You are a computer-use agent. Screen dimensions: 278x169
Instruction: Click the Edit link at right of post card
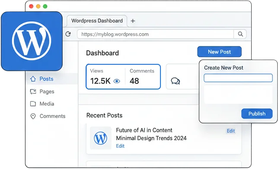tap(231, 131)
